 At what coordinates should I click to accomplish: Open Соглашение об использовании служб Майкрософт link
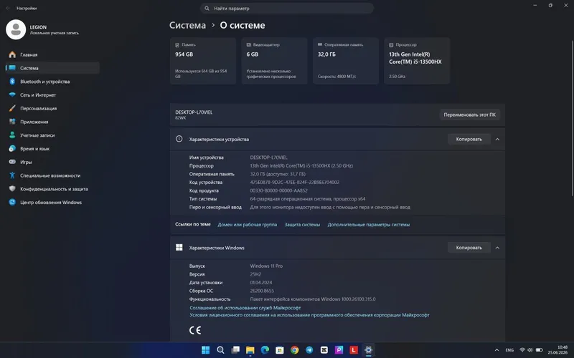click(x=245, y=308)
